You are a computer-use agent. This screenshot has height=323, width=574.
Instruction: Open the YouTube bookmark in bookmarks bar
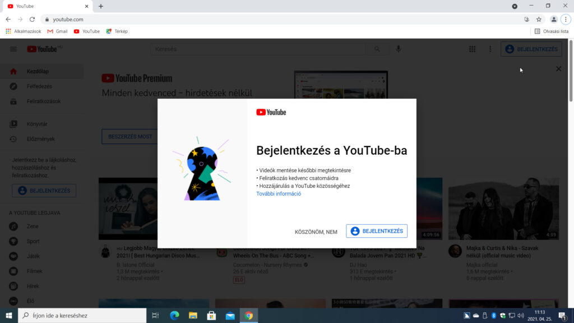(87, 31)
